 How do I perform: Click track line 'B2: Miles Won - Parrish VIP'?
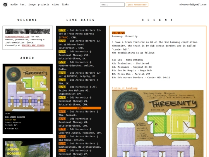click(131, 74)
